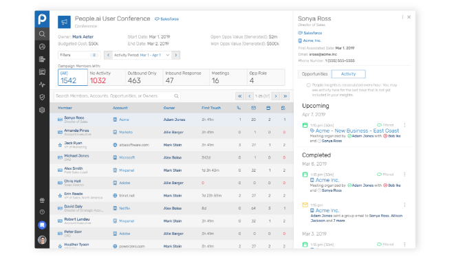454x259 pixels.
Task: Click '7 more' recipients in email activity
Action: tap(338, 221)
